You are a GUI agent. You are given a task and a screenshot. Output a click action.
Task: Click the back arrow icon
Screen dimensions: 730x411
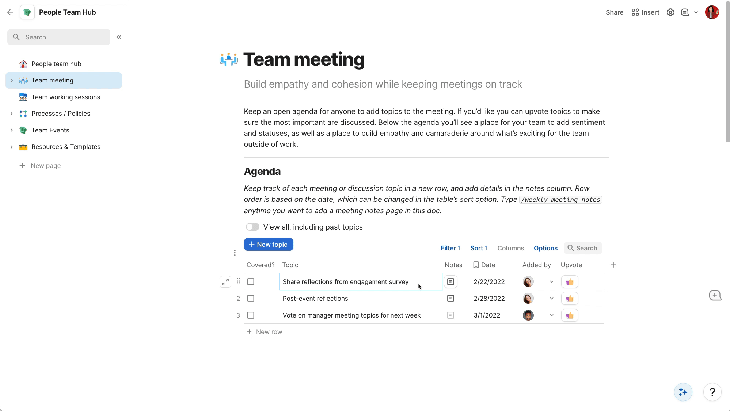click(10, 12)
